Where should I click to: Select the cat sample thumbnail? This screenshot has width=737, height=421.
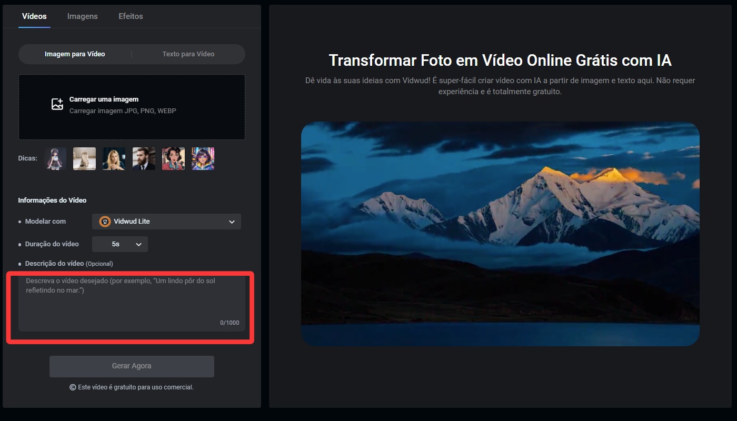[x=84, y=158]
